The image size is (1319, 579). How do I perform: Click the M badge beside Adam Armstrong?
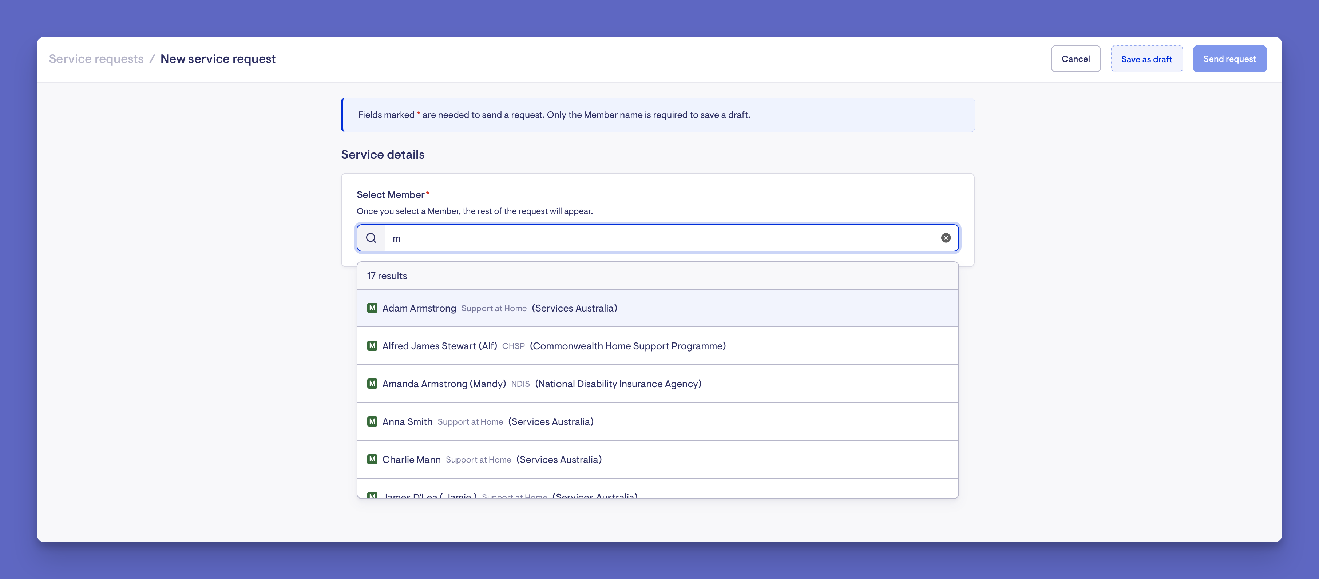[x=372, y=308]
